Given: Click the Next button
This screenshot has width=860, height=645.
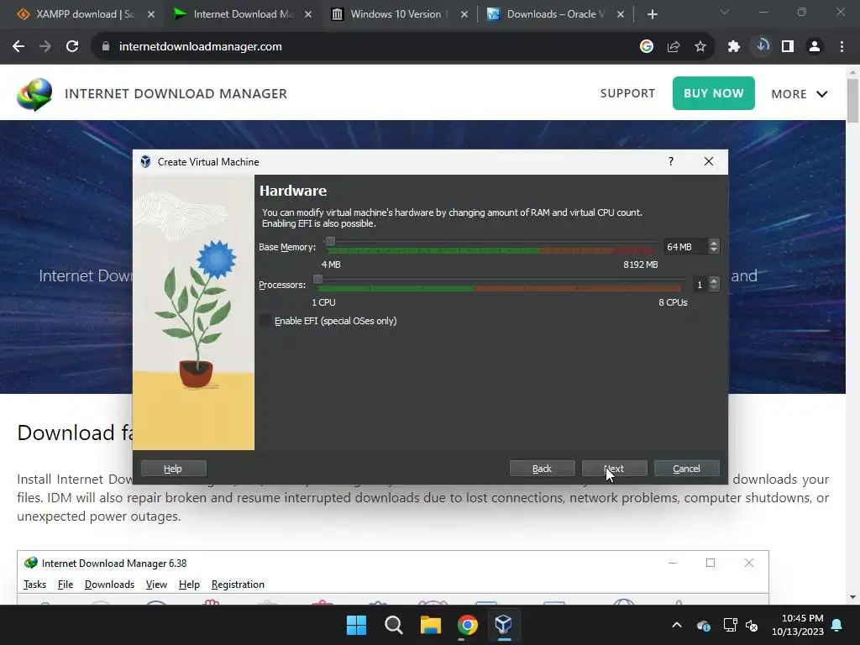Looking at the screenshot, I should (614, 469).
